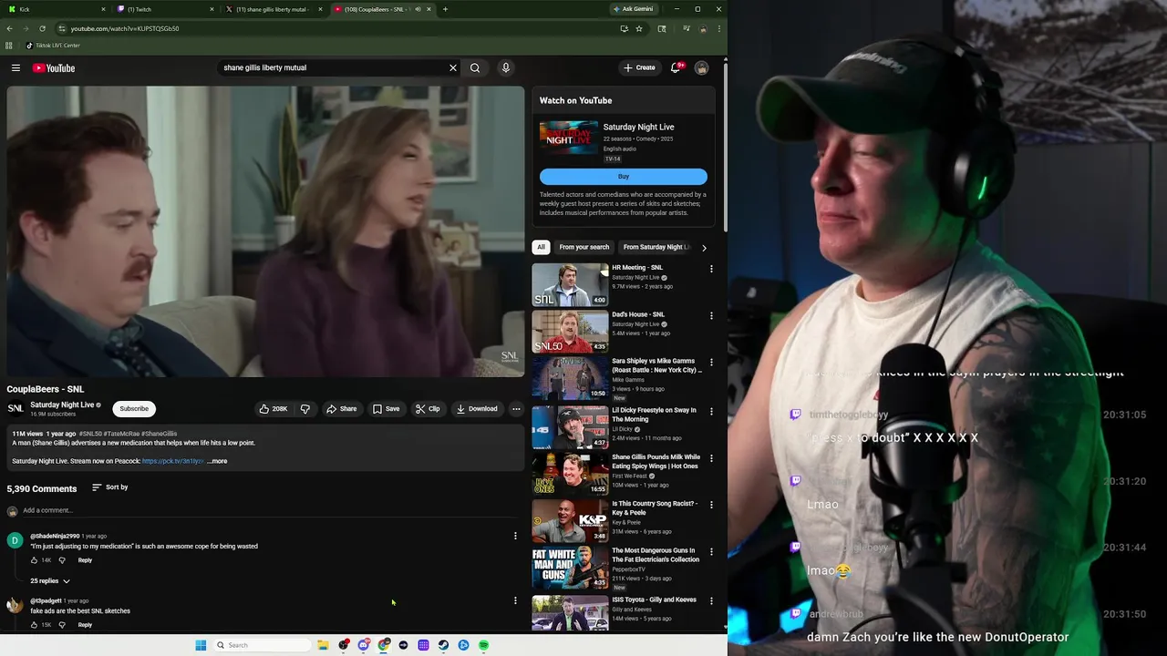Viewport: 1167px width, 656px height.
Task: Open options for Sara Shipley roast battle
Action: pos(711,362)
